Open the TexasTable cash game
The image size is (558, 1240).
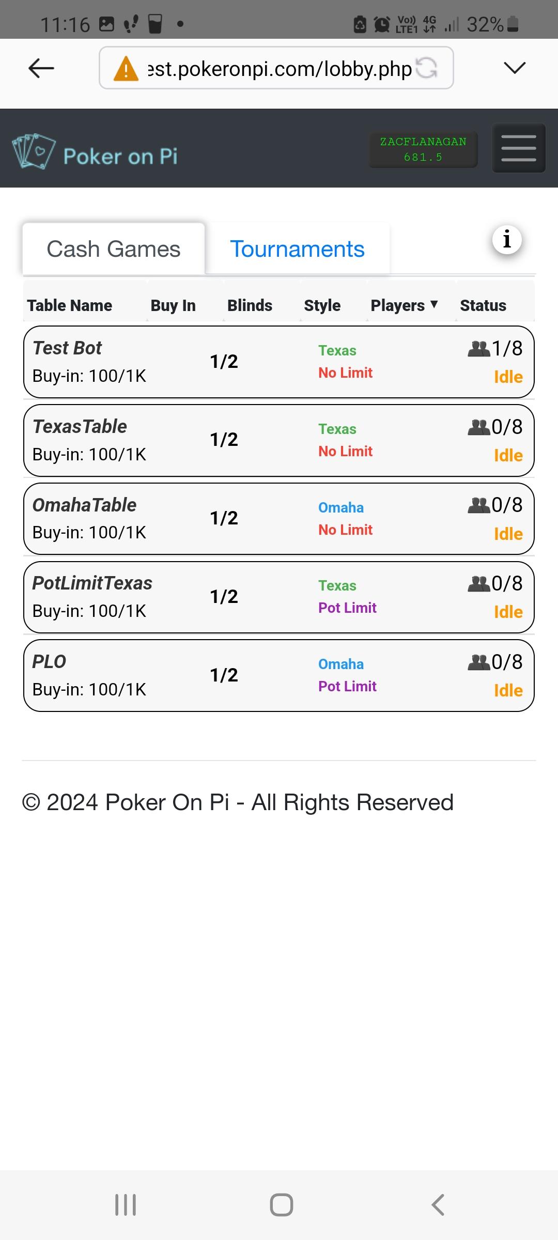(x=279, y=441)
